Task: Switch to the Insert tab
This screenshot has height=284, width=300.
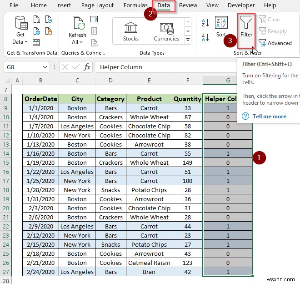Action: [64, 5]
